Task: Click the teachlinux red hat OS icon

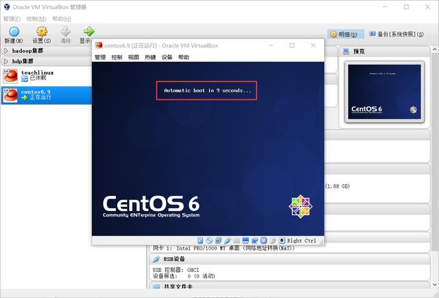Action: (x=10, y=76)
